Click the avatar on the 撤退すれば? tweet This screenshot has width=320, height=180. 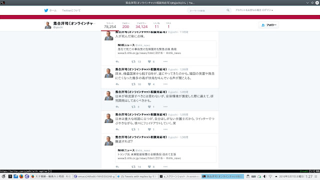point(109,141)
